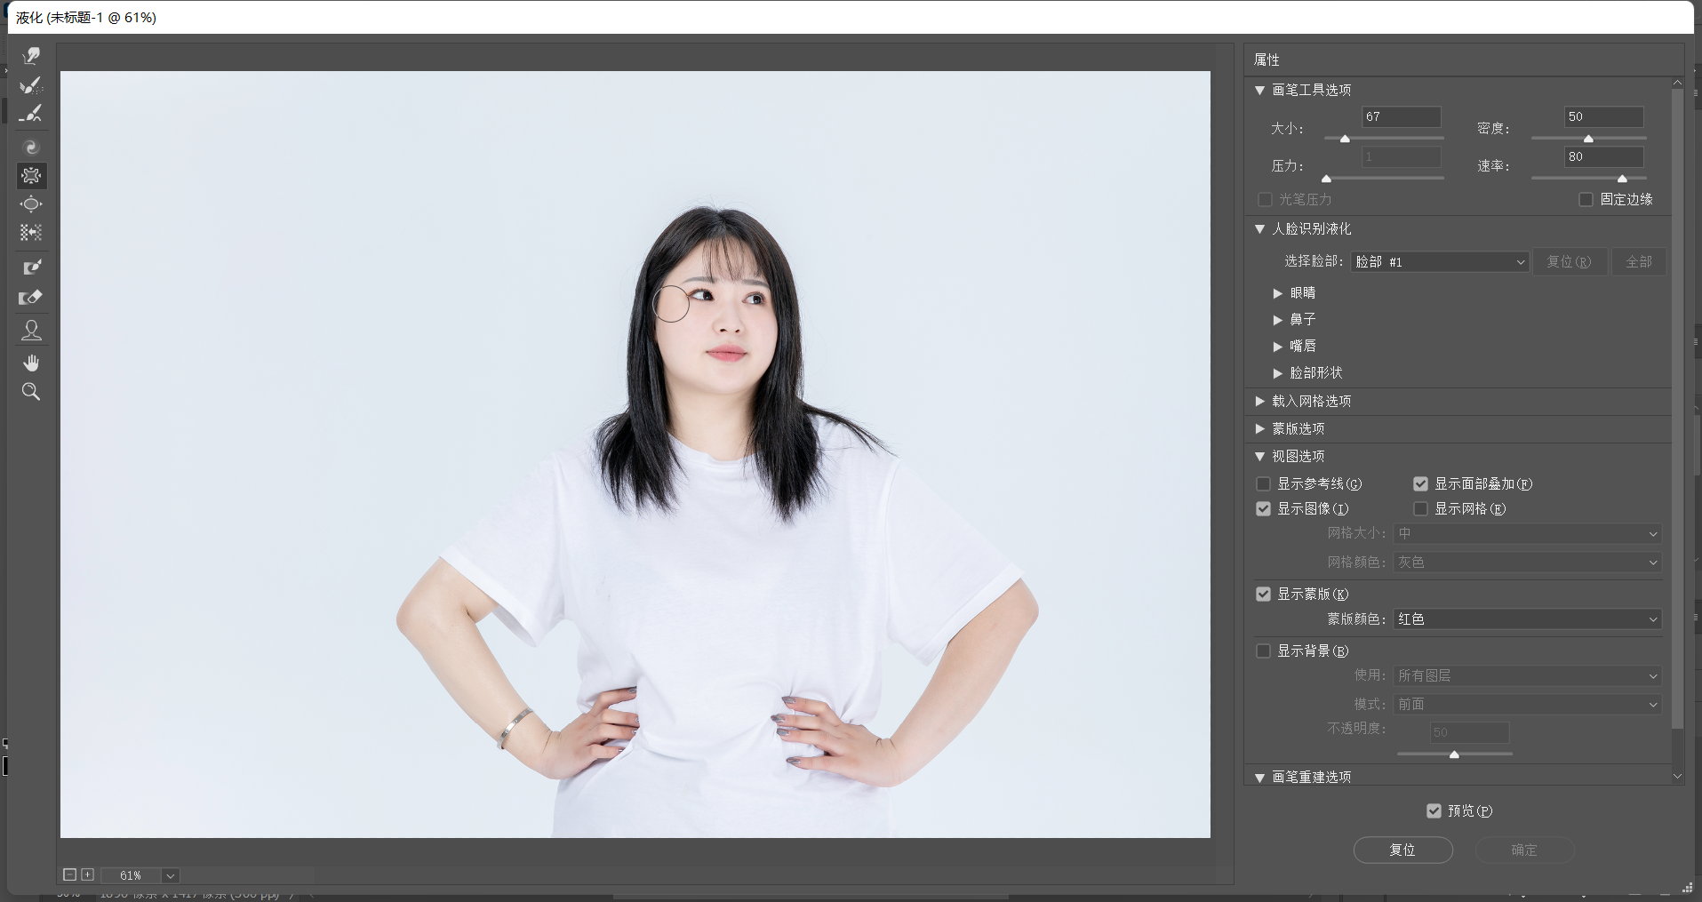Select the Freeze Mask tool
This screenshot has width=1702, height=902.
(x=31, y=267)
